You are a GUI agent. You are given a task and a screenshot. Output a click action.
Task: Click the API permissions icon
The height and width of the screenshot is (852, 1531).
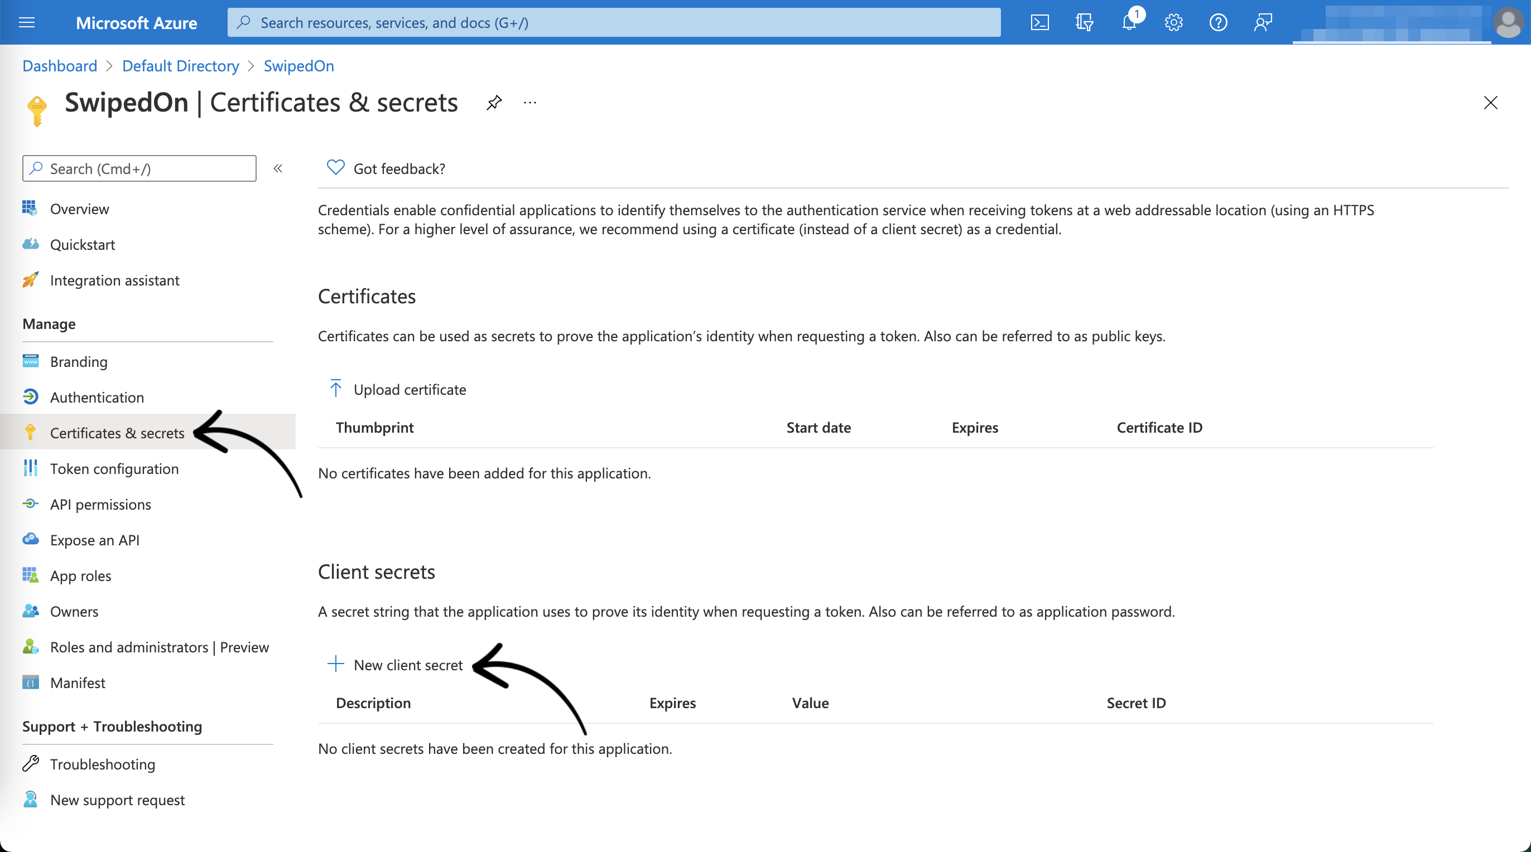(x=30, y=504)
